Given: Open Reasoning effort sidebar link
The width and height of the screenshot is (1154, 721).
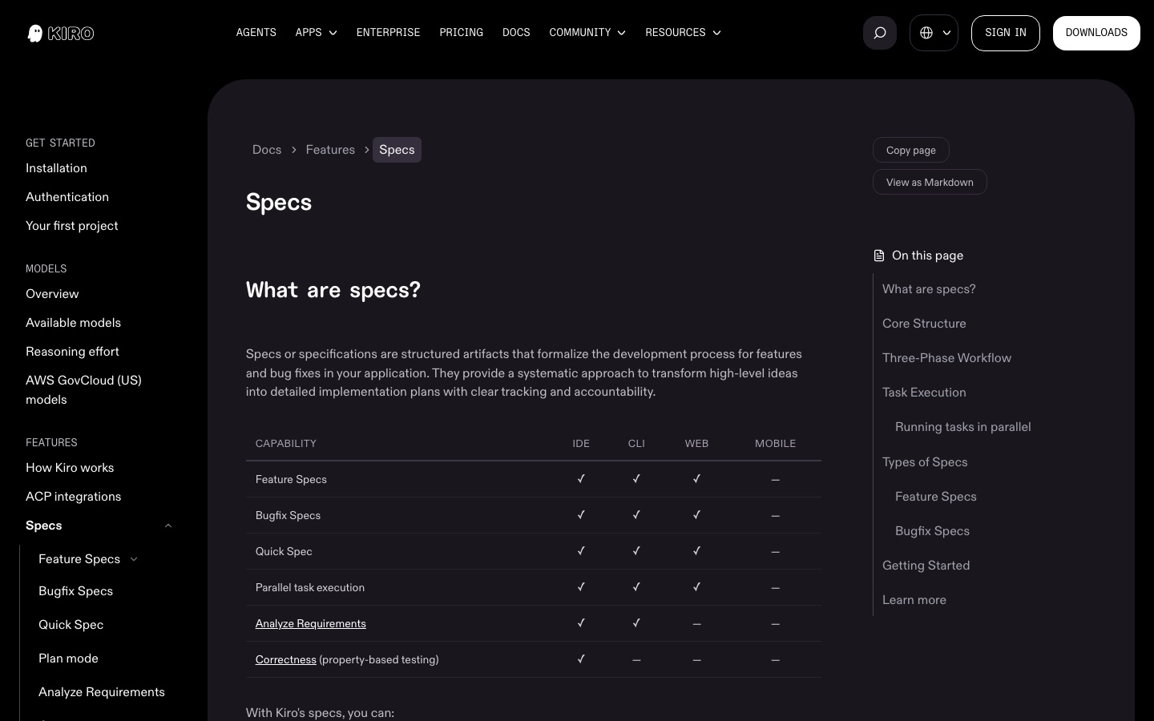Looking at the screenshot, I should point(72,352).
